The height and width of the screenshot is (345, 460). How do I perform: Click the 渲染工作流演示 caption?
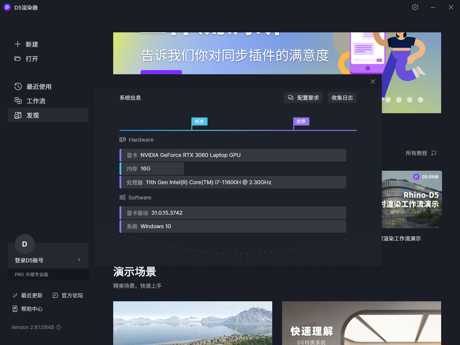click(401, 238)
